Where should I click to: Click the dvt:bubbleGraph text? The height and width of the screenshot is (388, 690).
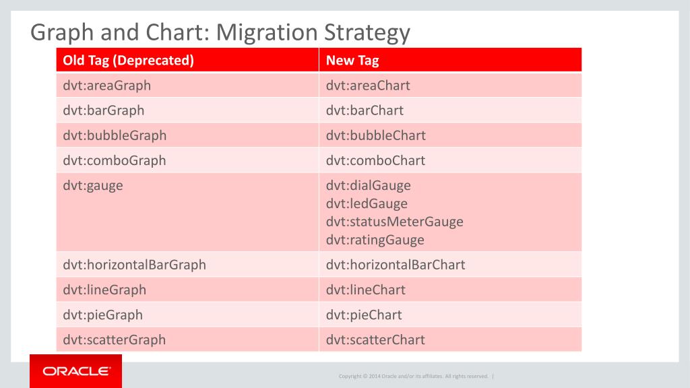tap(115, 135)
